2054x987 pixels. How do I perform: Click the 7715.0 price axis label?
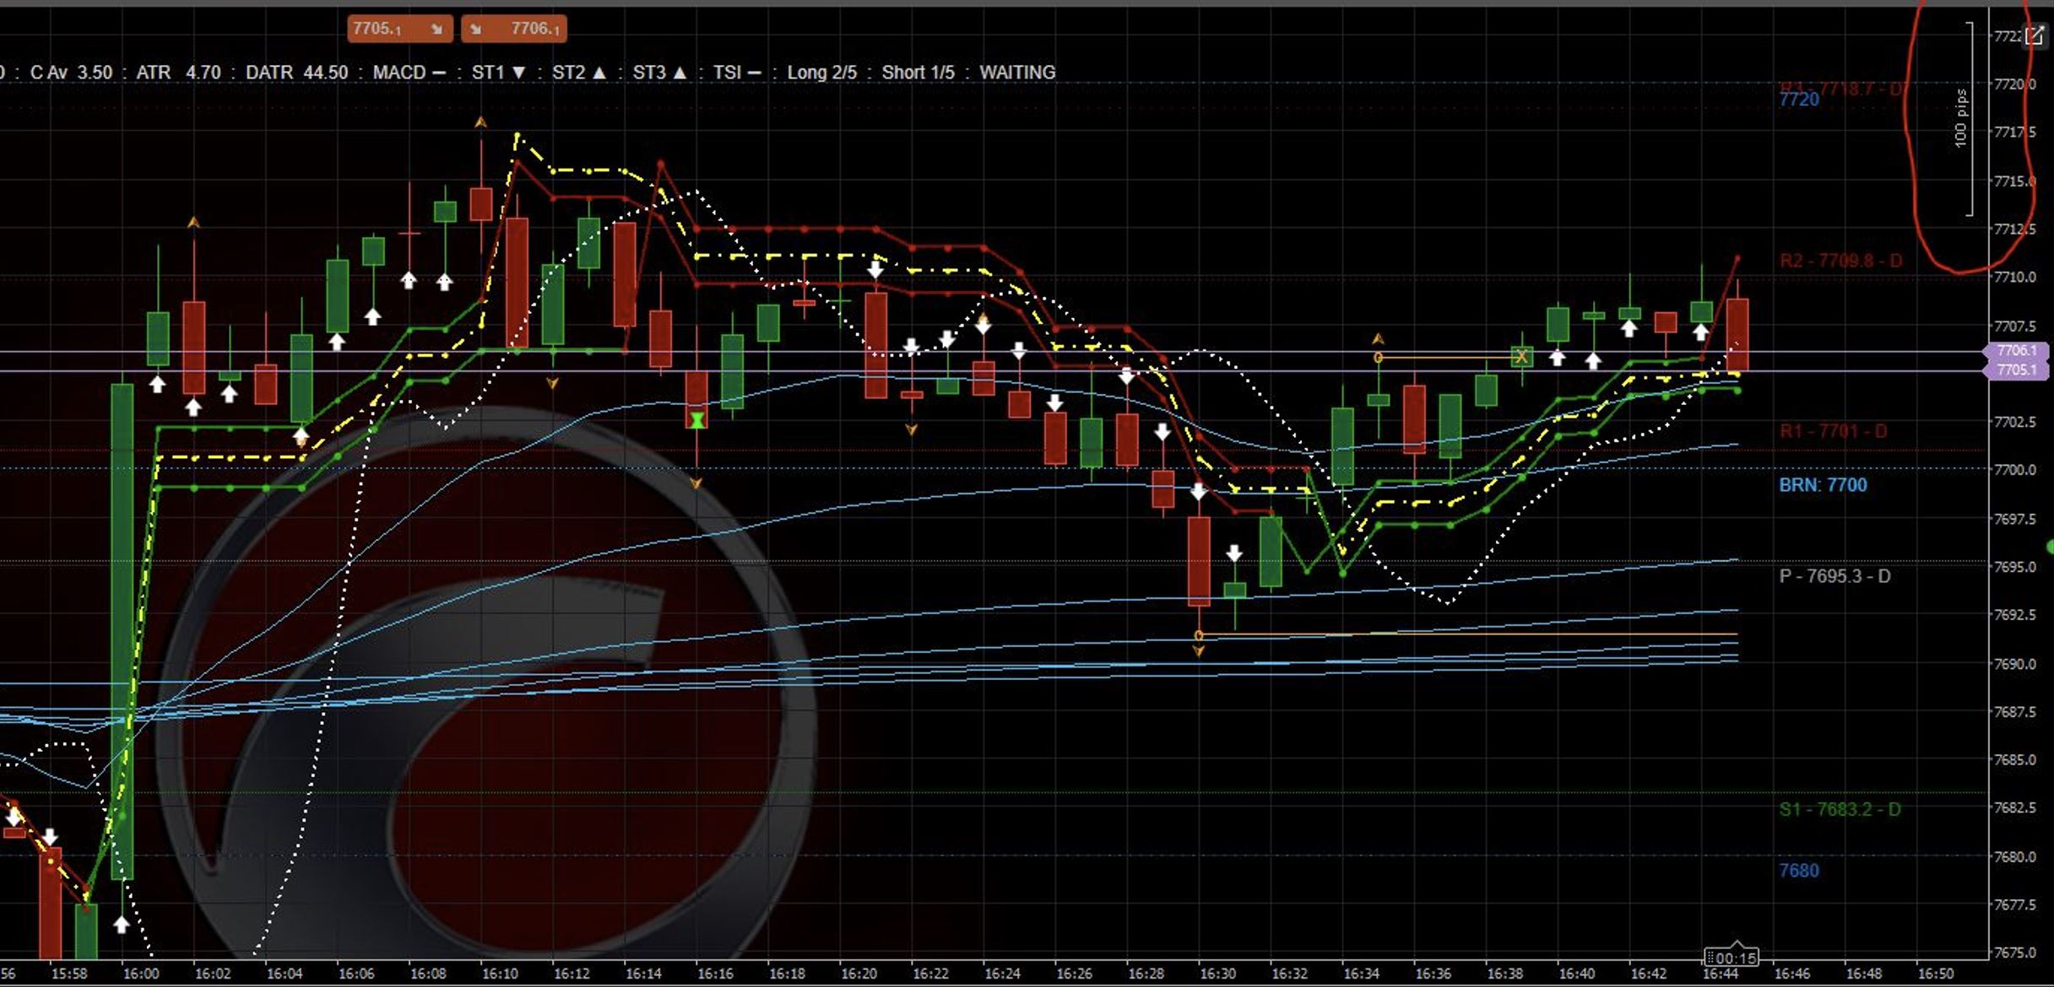[2014, 181]
